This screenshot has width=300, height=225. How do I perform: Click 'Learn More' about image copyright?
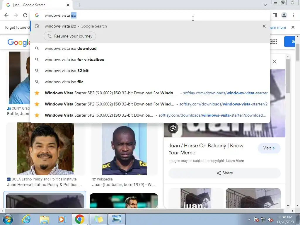235,161
